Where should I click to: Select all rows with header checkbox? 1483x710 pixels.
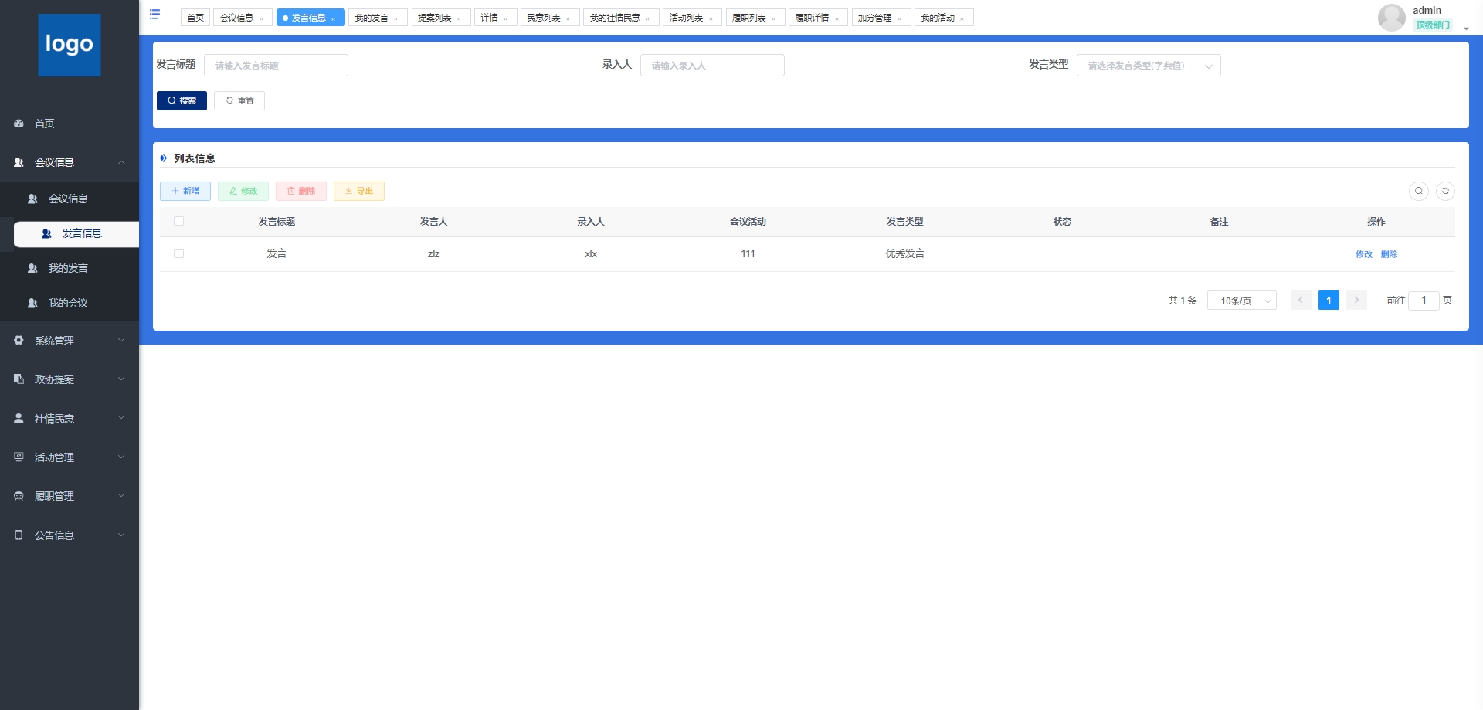click(x=179, y=221)
